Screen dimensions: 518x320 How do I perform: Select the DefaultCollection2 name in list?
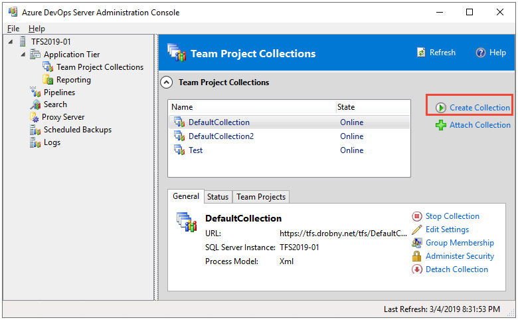[221, 136]
